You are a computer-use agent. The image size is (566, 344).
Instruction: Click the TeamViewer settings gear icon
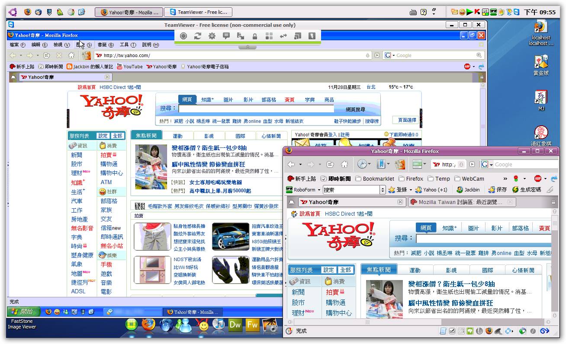pos(212,36)
